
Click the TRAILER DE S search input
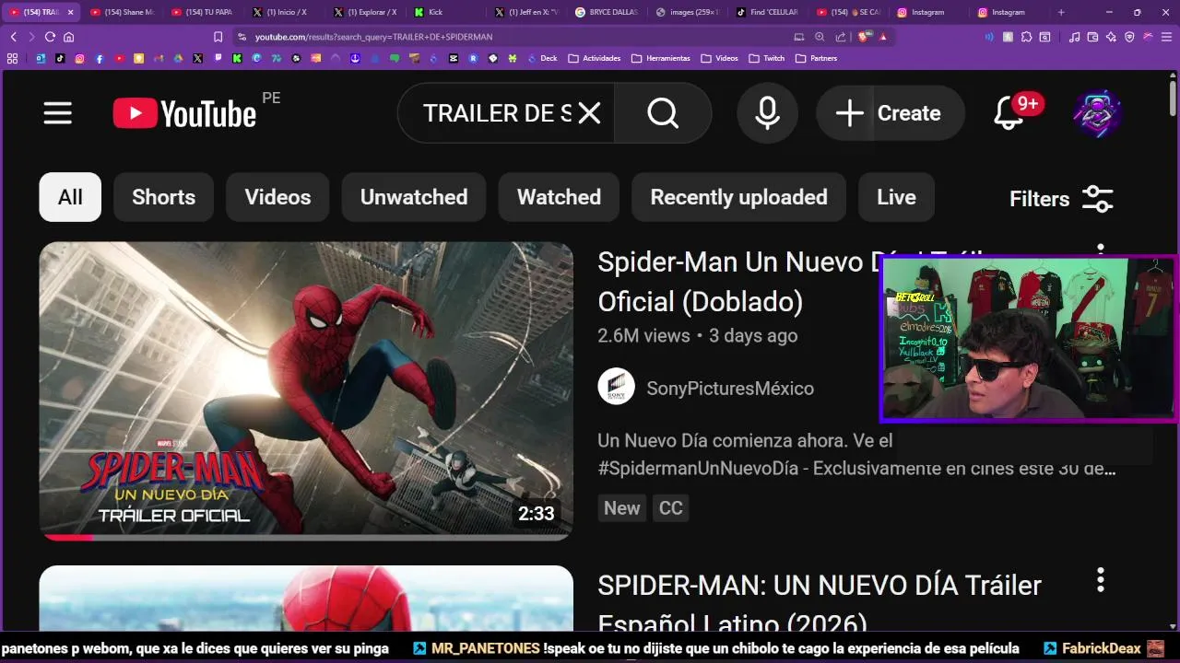[498, 113]
